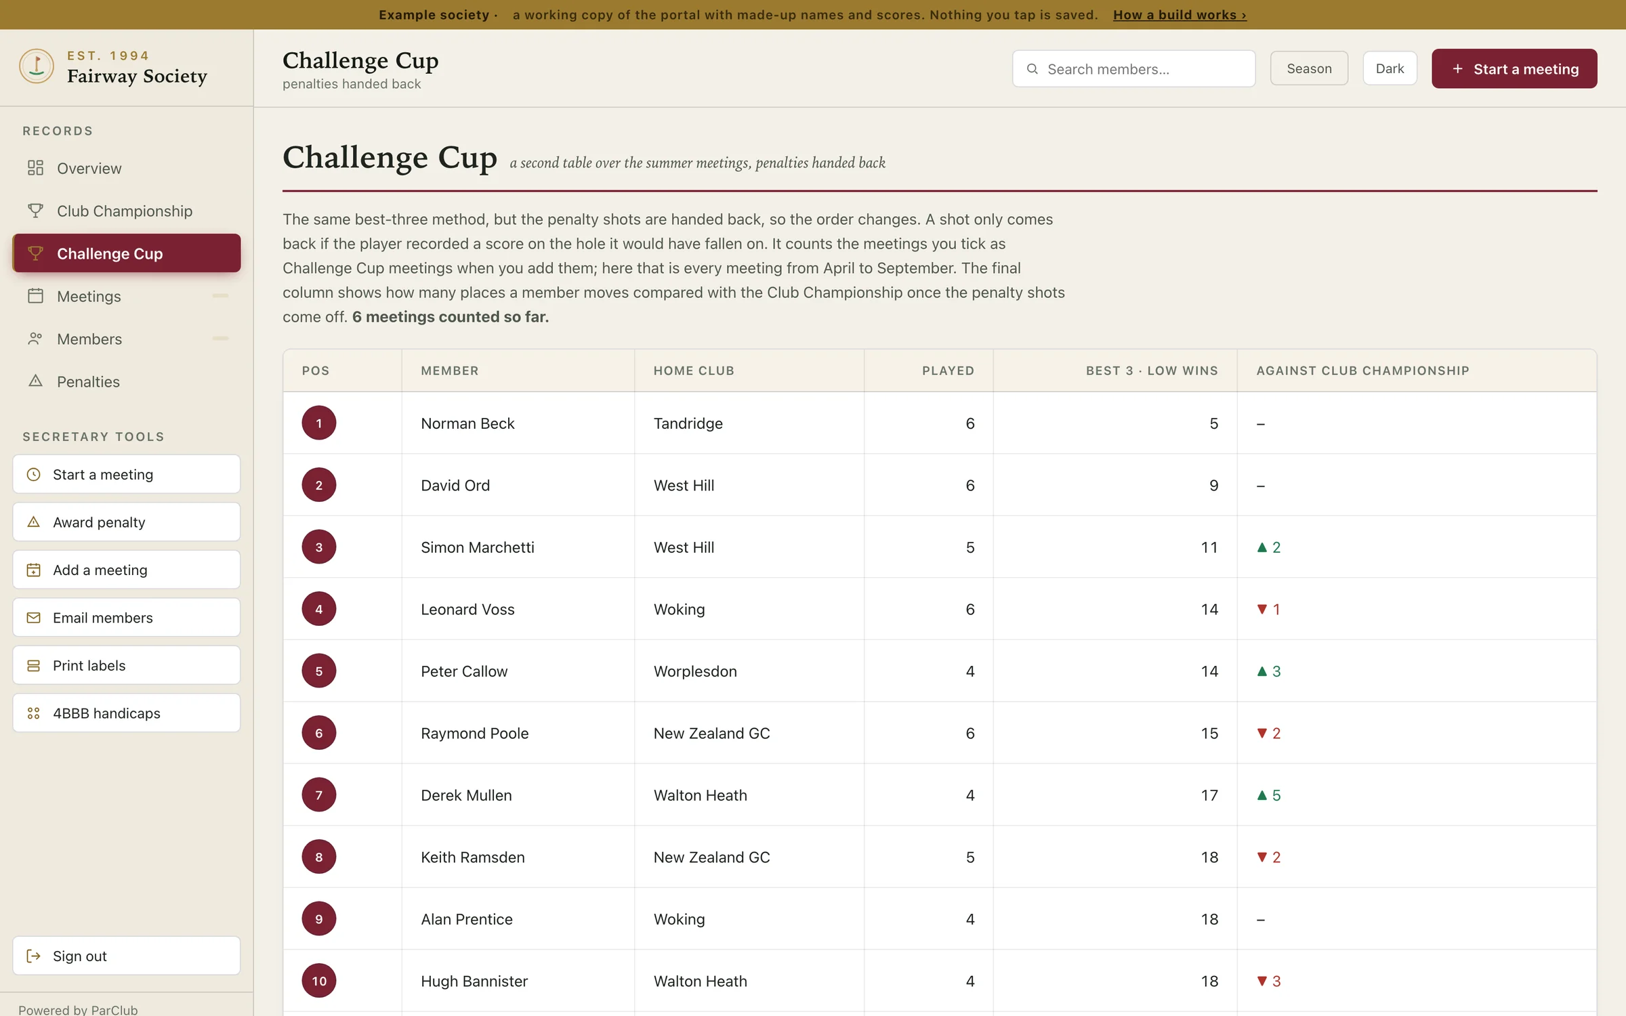Click the Sign out arrow icon
The width and height of the screenshot is (1626, 1016).
pos(33,956)
